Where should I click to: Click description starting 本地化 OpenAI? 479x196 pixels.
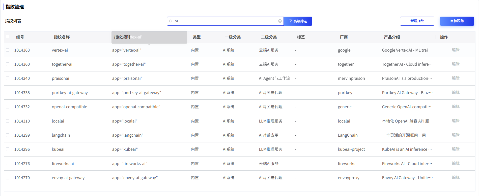(408, 121)
